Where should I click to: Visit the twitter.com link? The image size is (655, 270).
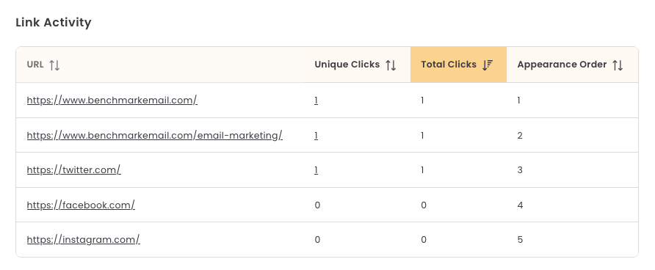coord(74,169)
